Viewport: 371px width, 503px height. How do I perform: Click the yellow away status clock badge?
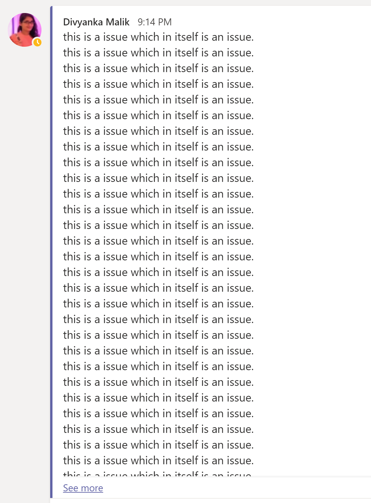37,42
